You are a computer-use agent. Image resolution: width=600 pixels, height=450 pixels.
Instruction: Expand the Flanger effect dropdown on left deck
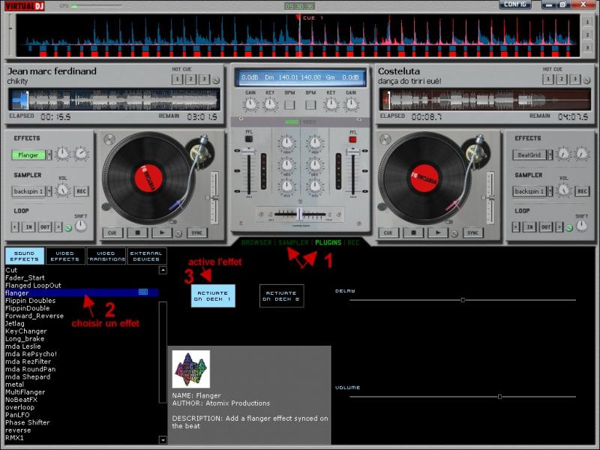49,155
